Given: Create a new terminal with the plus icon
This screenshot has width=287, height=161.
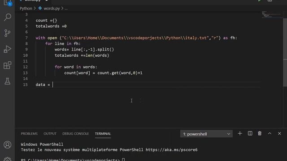Looking at the screenshot, I should pyautogui.click(x=240, y=134).
